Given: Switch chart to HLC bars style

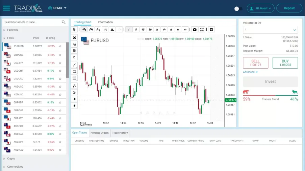Looking at the screenshot, I should pos(98,29).
